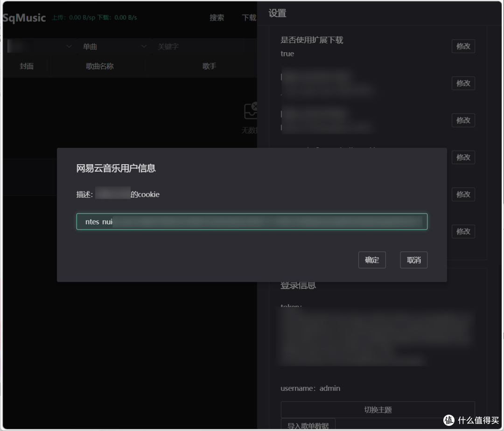Import playlist data with 导入歌单数据
The width and height of the screenshot is (504, 431).
click(308, 424)
